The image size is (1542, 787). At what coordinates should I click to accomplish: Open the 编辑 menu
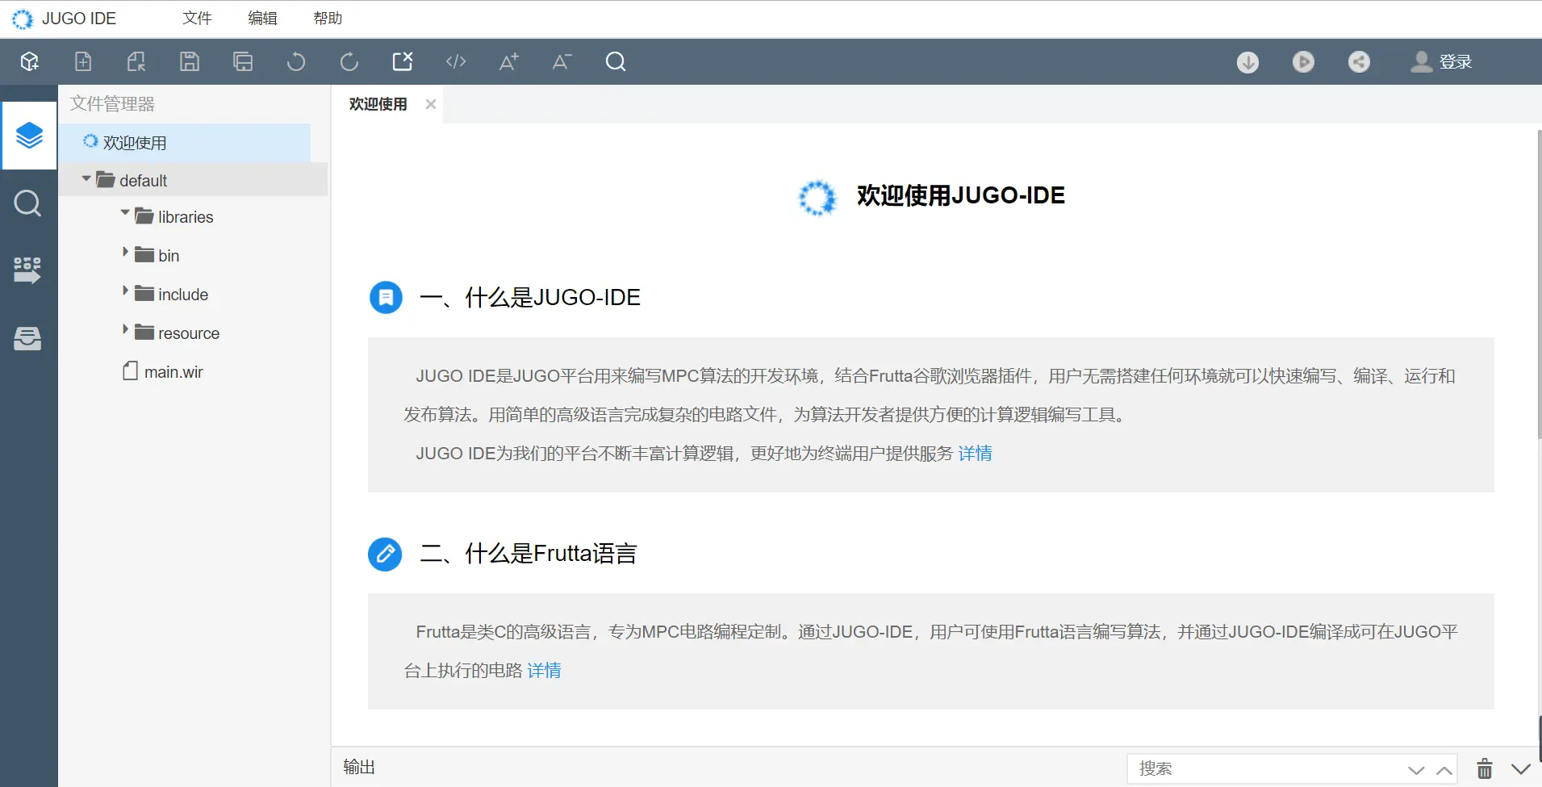[262, 19]
